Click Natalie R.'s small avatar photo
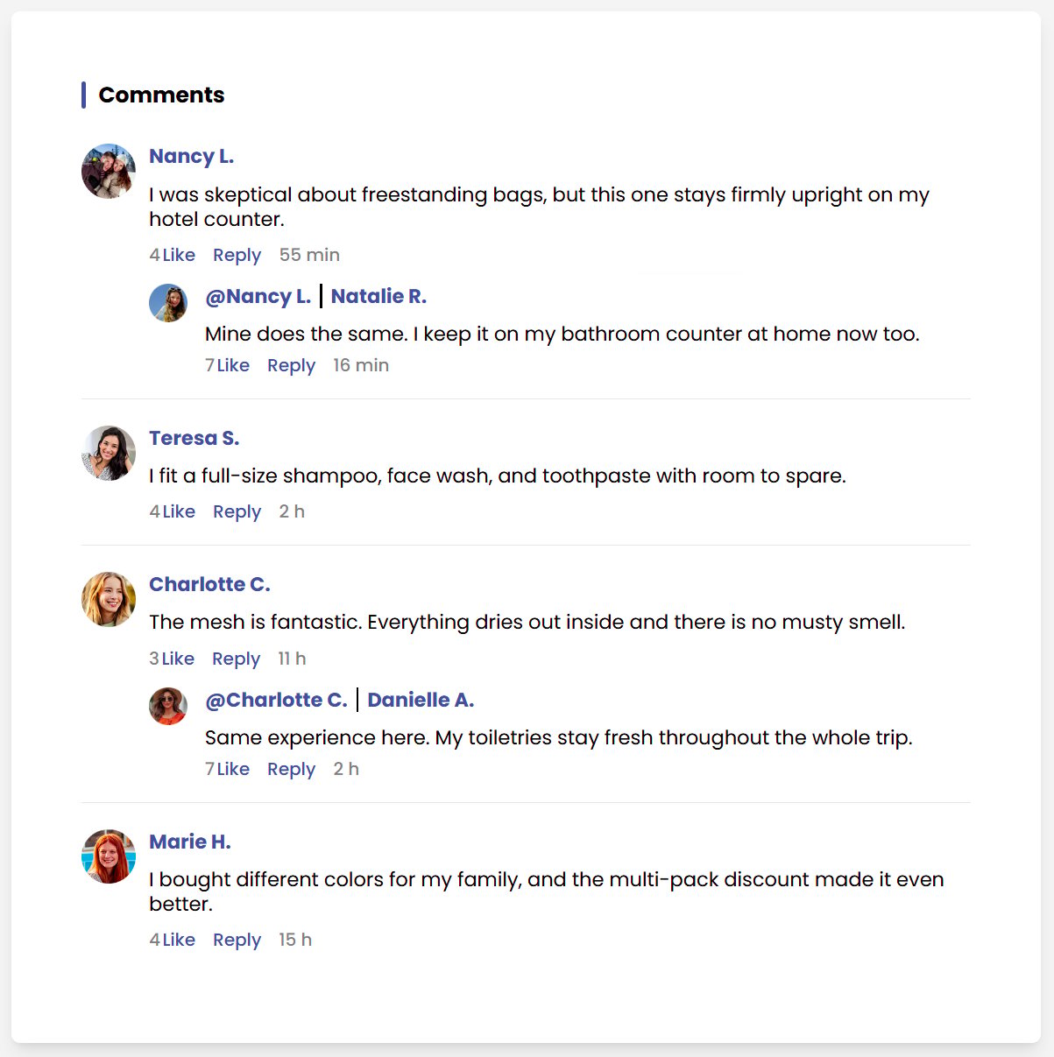 (168, 303)
